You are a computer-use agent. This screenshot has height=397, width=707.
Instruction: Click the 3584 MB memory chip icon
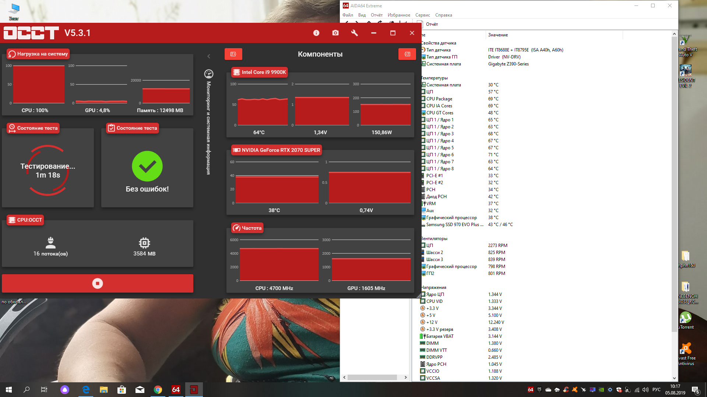pyautogui.click(x=144, y=243)
